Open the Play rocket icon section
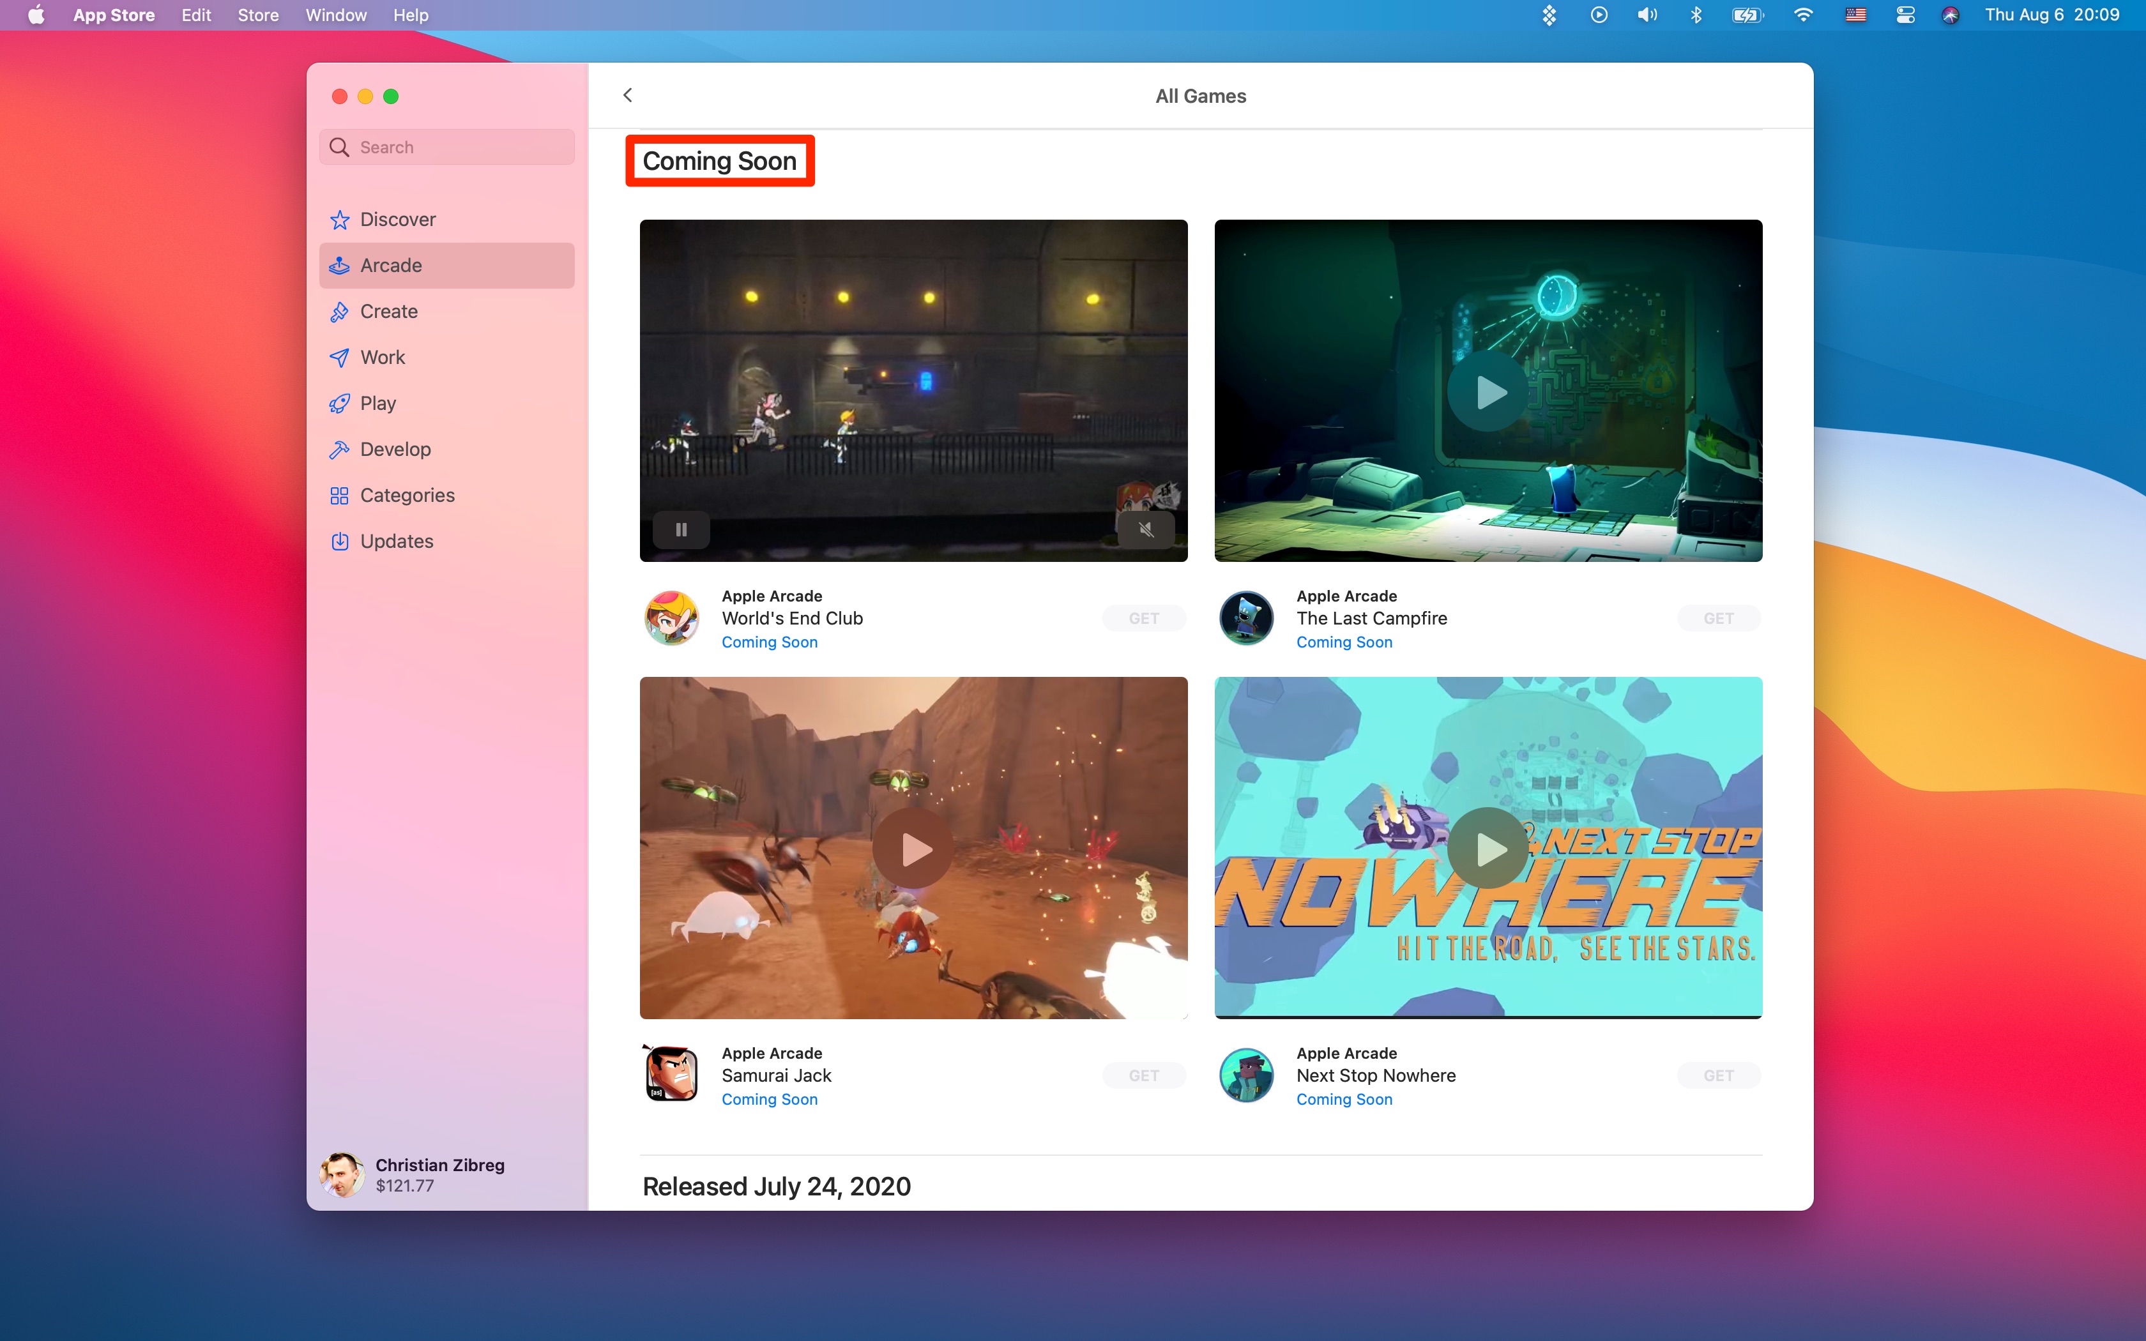 click(340, 404)
